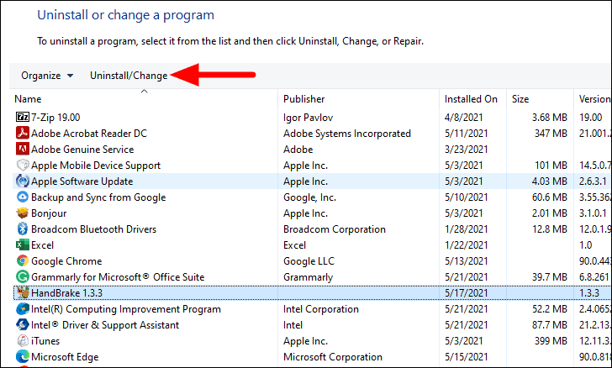Click the iTunes music note icon

22,341
